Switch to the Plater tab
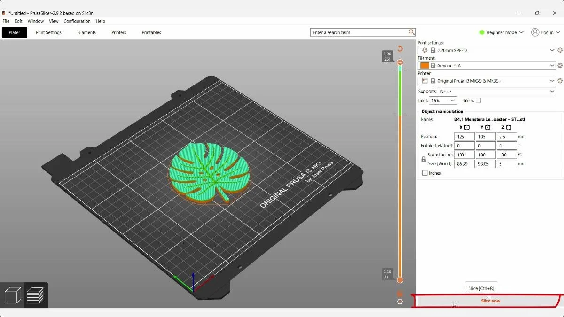The image size is (564, 317). tap(15, 32)
